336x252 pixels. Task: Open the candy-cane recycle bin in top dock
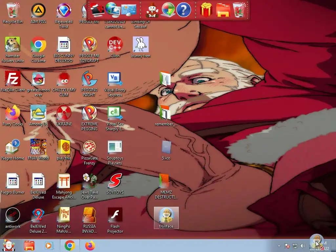pyautogui.click(x=239, y=10)
